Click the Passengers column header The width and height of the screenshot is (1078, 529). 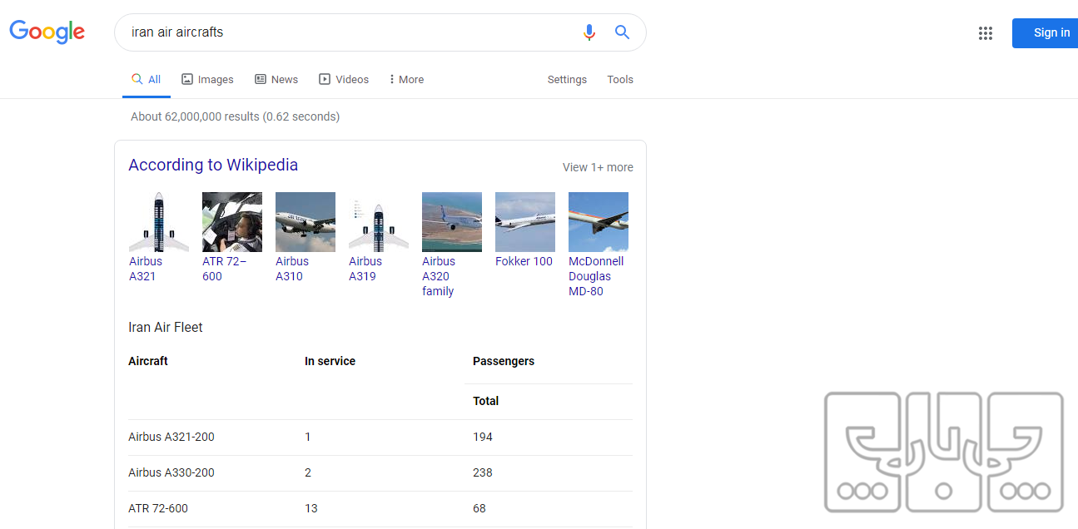[x=504, y=361]
